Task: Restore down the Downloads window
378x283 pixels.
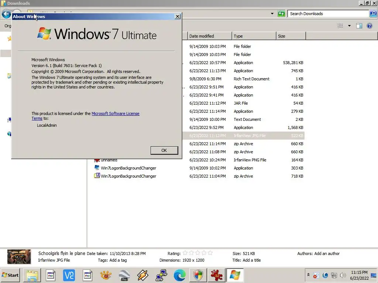Action: click(x=367, y=3)
